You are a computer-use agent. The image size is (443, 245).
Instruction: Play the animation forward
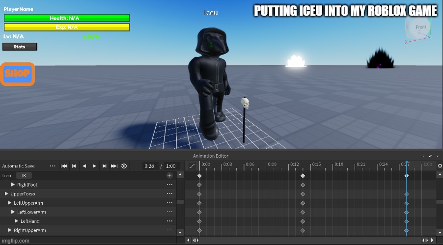pos(94,166)
